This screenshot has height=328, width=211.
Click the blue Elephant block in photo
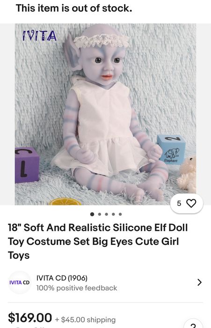[x=171, y=149]
